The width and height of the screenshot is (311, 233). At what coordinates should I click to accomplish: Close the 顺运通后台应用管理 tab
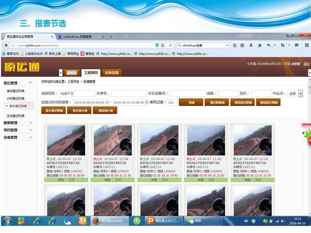52,37
